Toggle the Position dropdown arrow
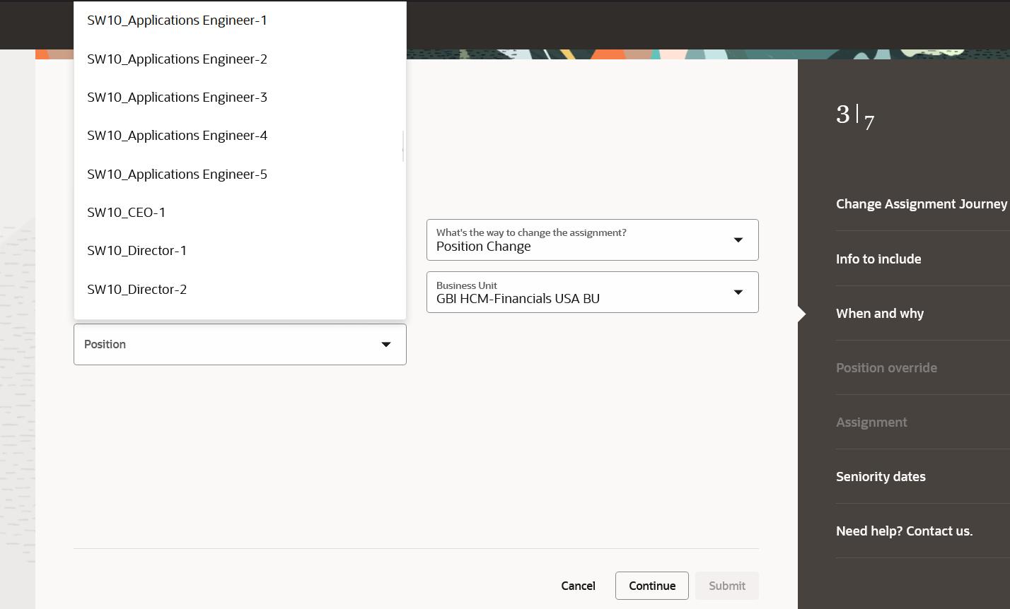The width and height of the screenshot is (1010, 609). coord(386,345)
